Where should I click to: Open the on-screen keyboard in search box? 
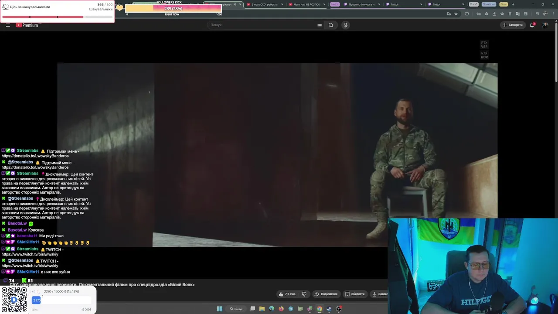(320, 25)
